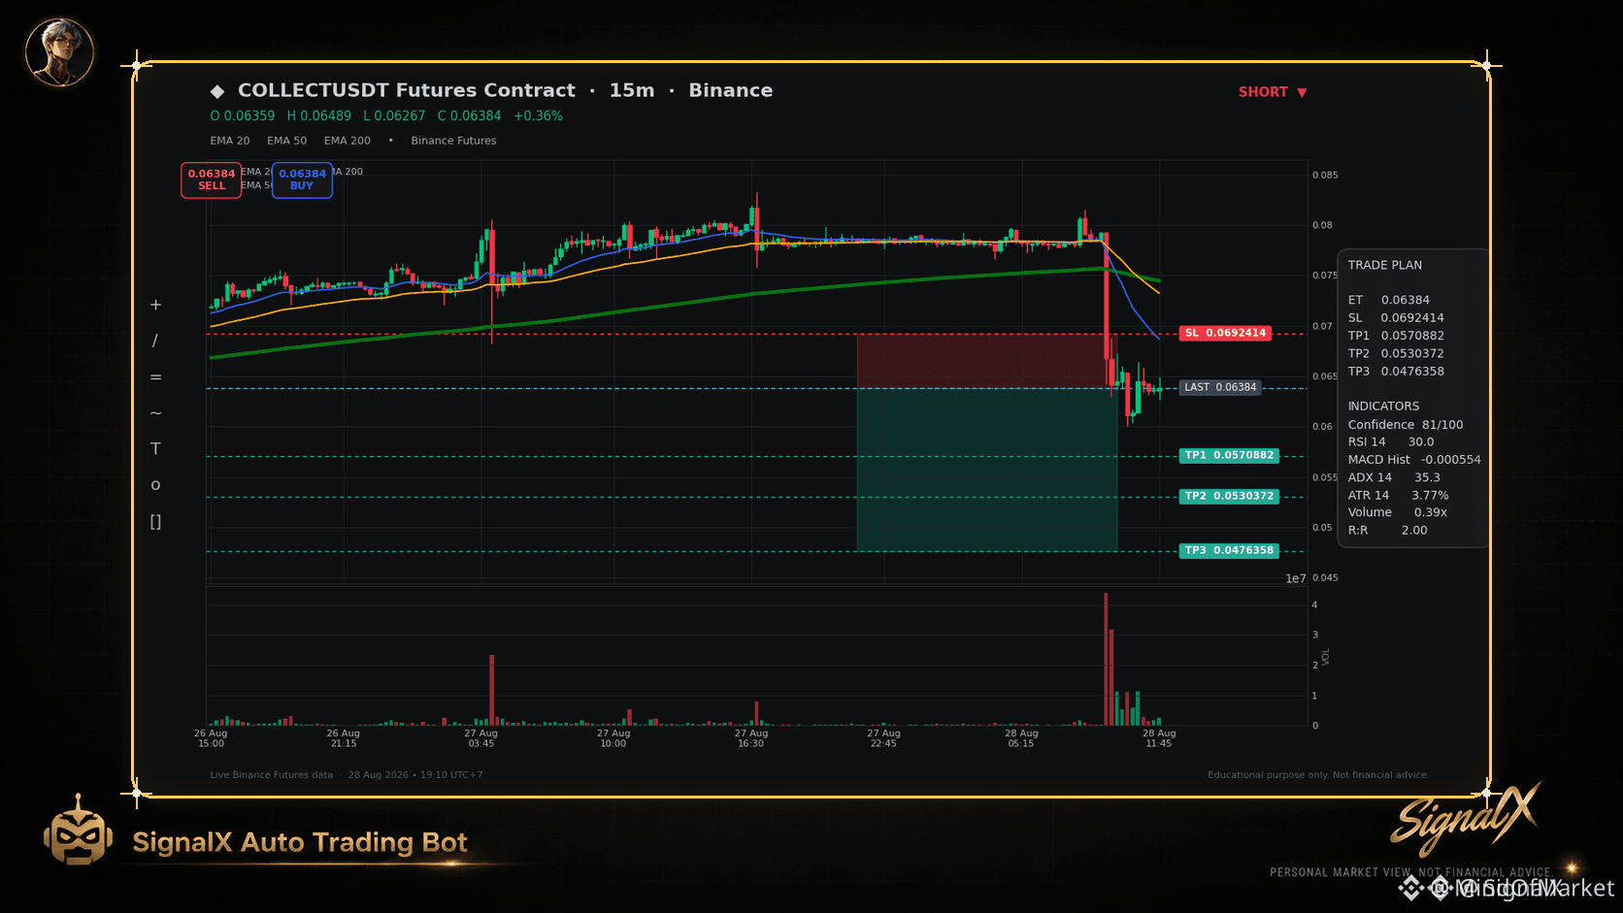Viewport: 1623px width, 913px height.
Task: Click the 28 Aug 05:15 time label
Action: 1022,738
